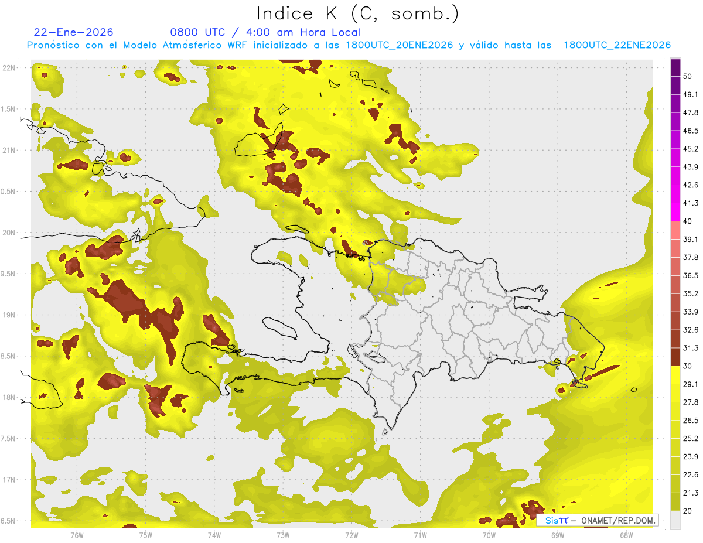The height and width of the screenshot is (543, 703).
Task: Pick the olive colorbar segment between 20 and 21.3
Action: click(x=675, y=501)
